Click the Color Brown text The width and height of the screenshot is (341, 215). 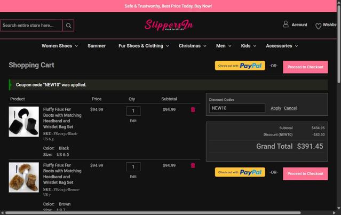coord(57,204)
